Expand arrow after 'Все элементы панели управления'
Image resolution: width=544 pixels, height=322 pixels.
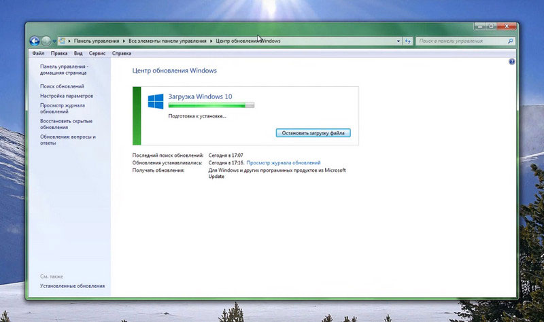[211, 41]
